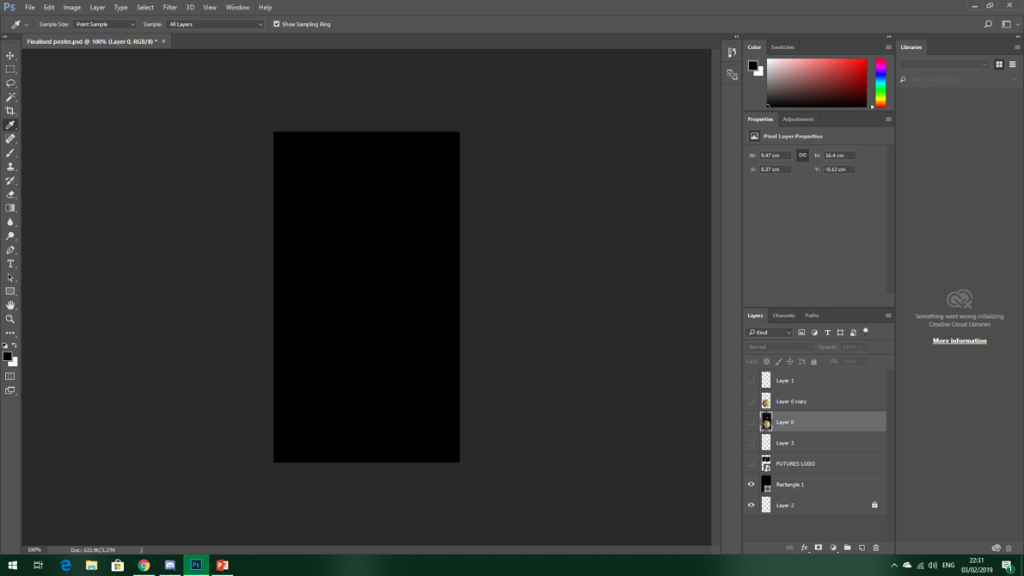1024x576 pixels.
Task: Switch to the Adjustments panel tab
Action: tap(798, 119)
